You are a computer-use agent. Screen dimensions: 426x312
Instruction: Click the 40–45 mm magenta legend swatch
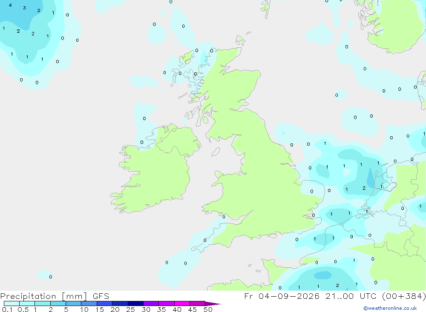pyautogui.click(x=182, y=303)
